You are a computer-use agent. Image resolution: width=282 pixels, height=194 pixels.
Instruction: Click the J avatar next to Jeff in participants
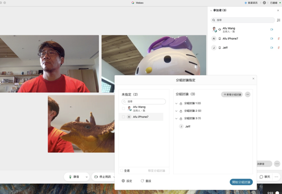click(214, 47)
